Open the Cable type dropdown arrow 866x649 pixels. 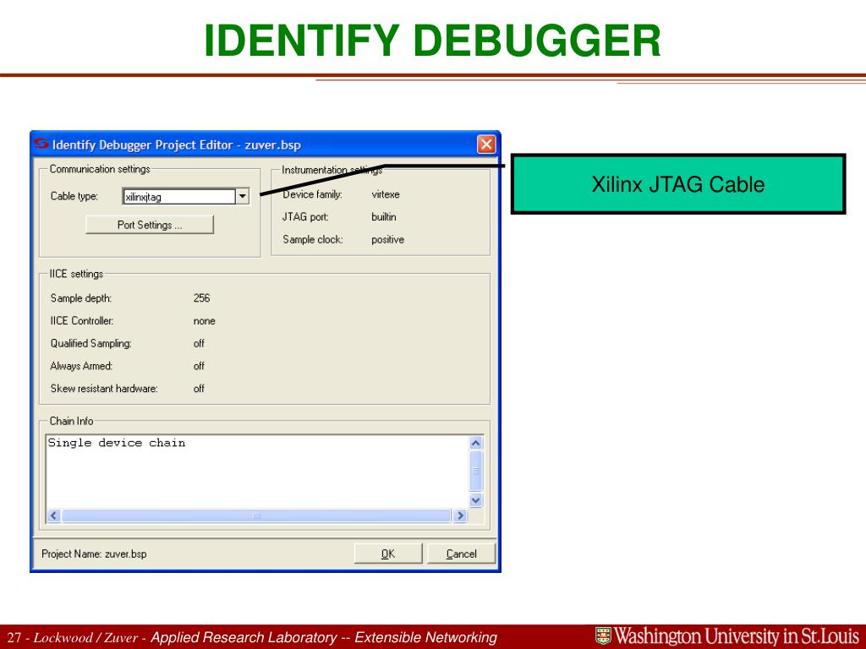(x=243, y=196)
